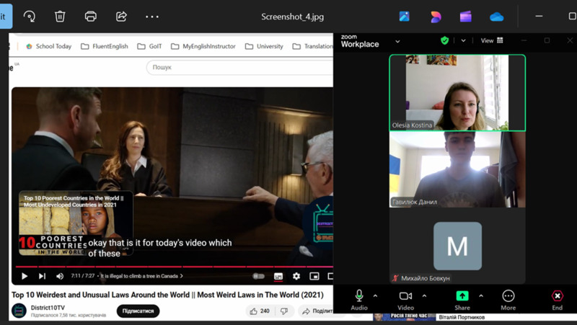The image size is (577, 325).
Task: Open the FluentEnglish bookmarks folder
Action: (x=105, y=46)
